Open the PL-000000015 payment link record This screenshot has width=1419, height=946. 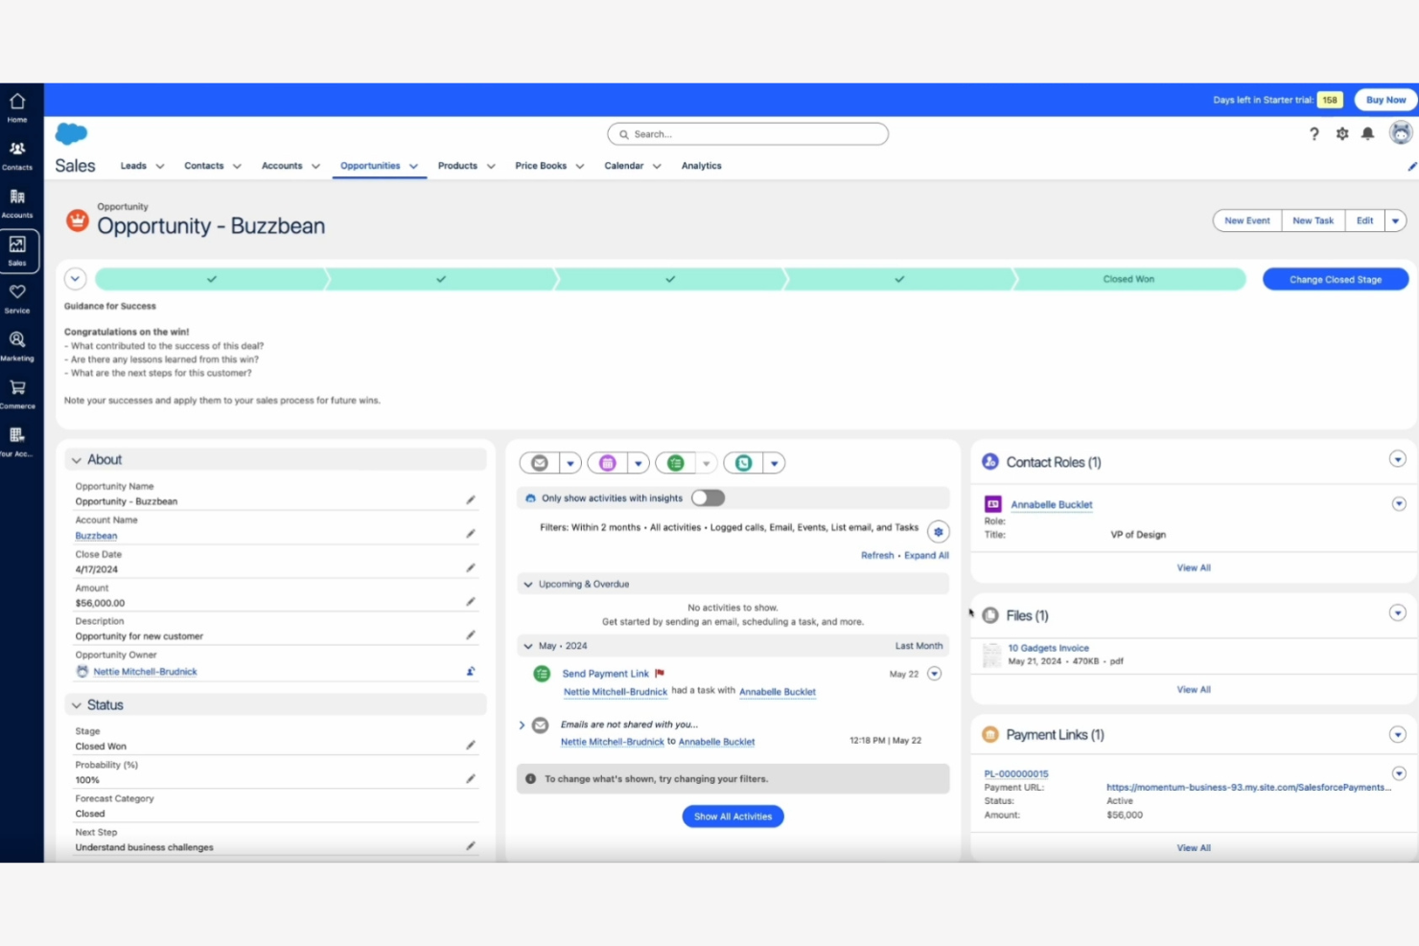coord(1016,773)
